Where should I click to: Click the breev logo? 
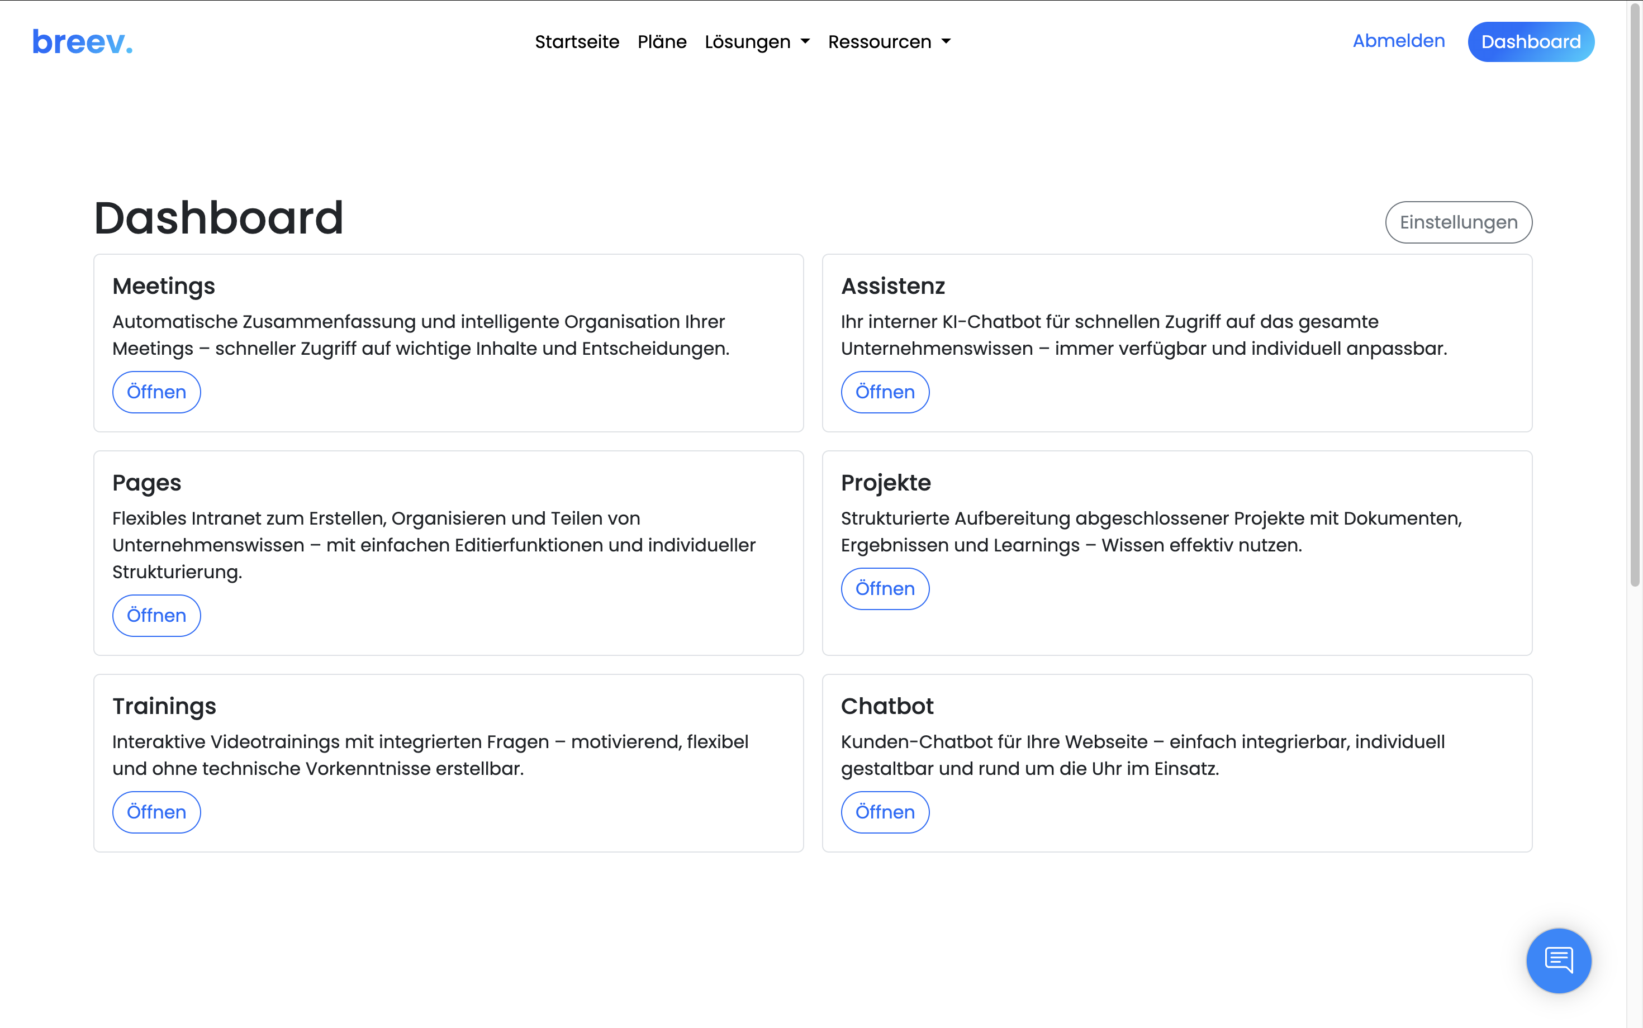(82, 42)
